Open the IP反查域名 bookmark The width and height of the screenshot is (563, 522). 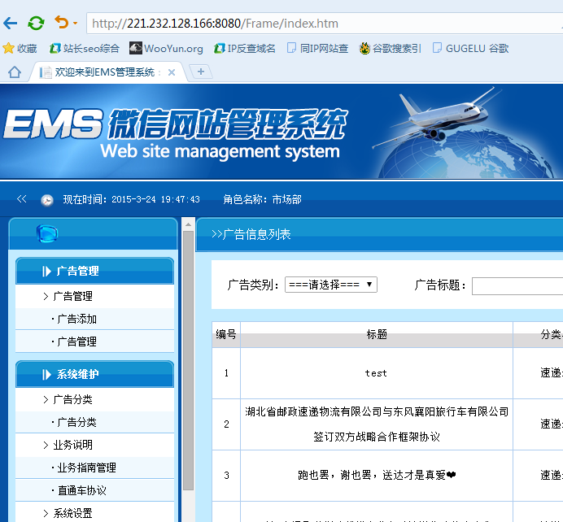245,49
